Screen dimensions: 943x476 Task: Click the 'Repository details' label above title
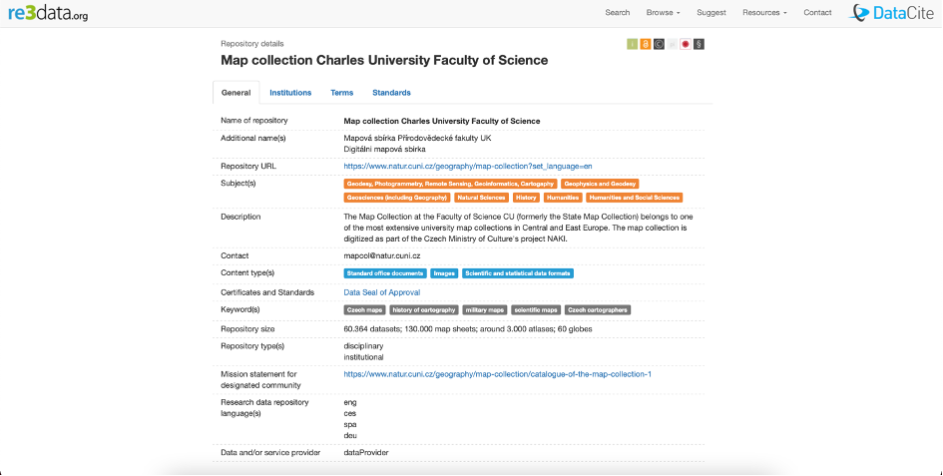pyautogui.click(x=252, y=43)
